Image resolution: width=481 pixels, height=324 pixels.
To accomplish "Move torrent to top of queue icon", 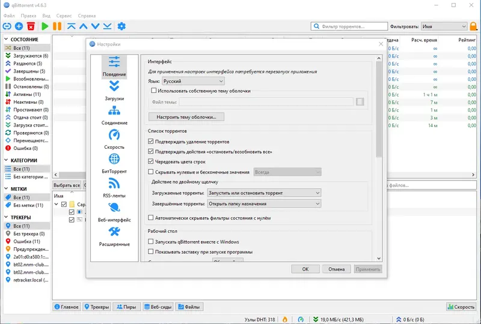I will tap(71, 26).
